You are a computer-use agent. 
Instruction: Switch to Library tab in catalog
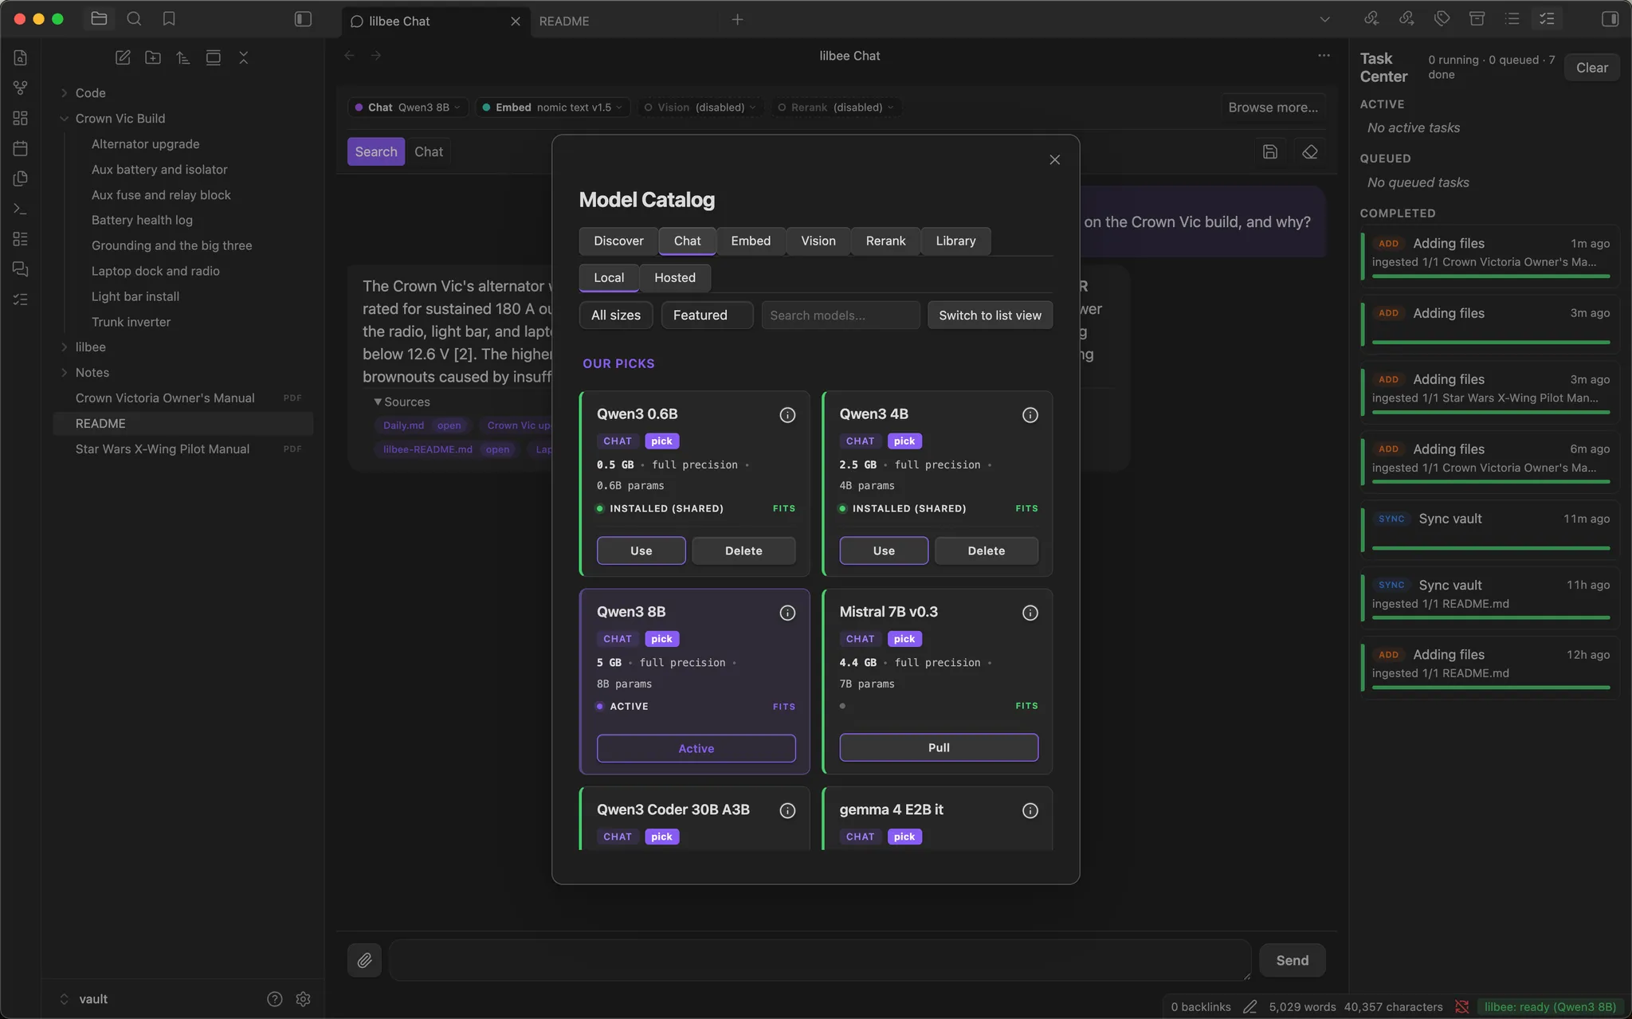pyautogui.click(x=955, y=241)
